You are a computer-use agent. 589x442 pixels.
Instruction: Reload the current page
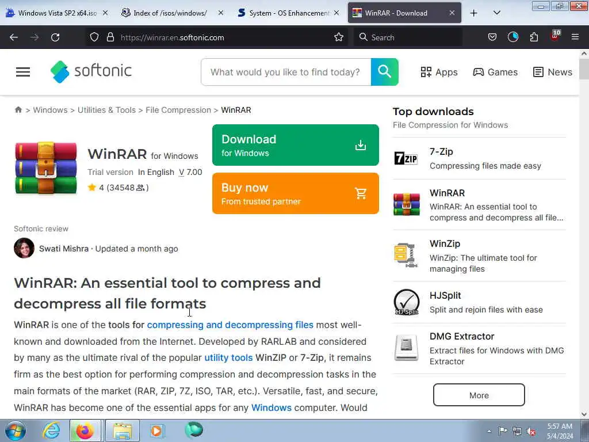[x=55, y=37]
